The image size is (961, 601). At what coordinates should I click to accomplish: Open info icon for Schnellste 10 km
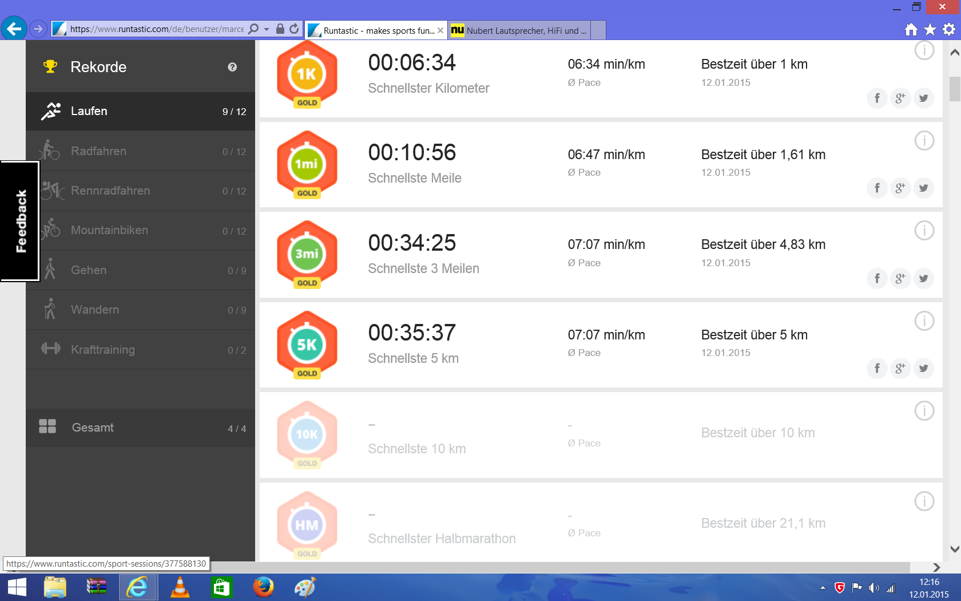(x=924, y=411)
